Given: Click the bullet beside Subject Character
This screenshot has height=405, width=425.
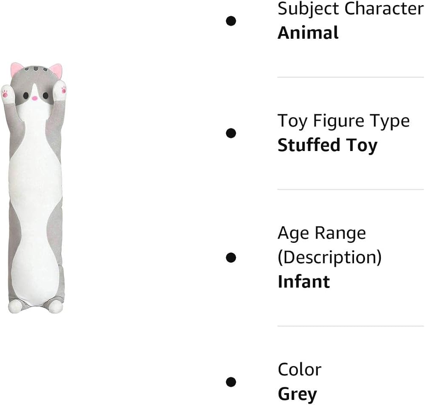Looking at the screenshot, I should (231, 21).
